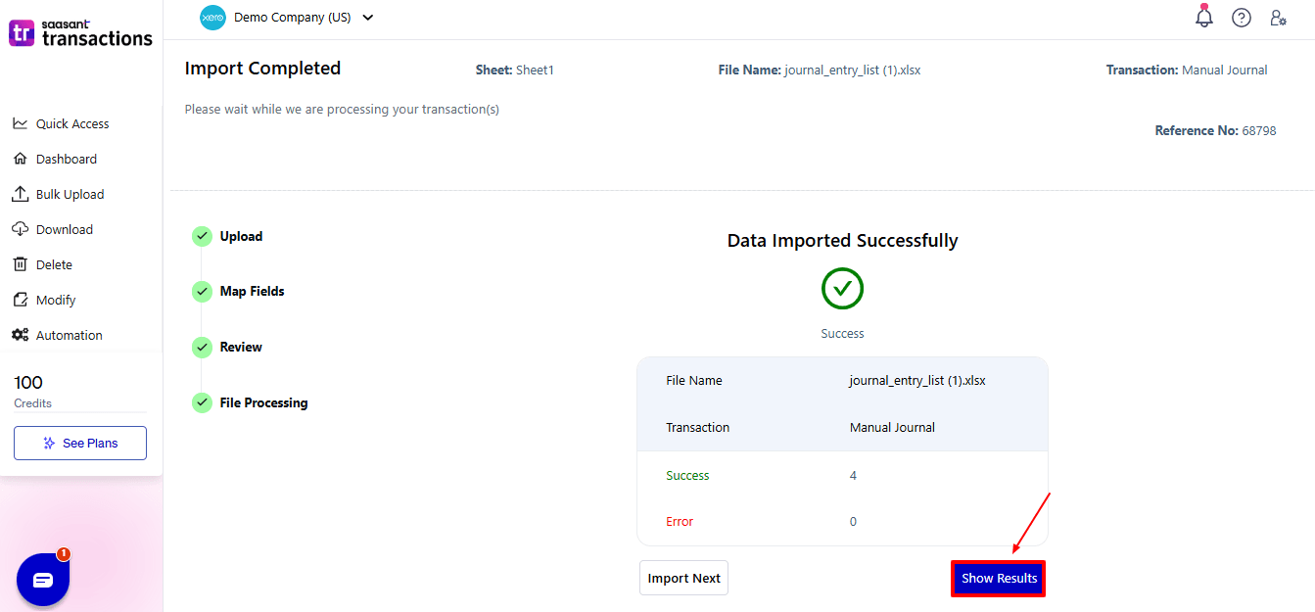The image size is (1315, 612).
Task: Open the notifications bell icon
Action: [x=1203, y=18]
